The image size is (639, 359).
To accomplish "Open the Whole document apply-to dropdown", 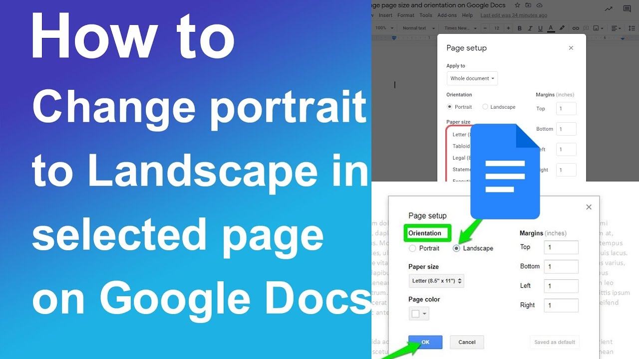I will click(x=472, y=78).
